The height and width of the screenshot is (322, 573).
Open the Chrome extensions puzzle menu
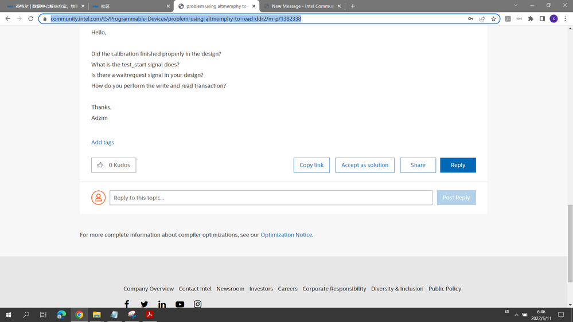[531, 18]
